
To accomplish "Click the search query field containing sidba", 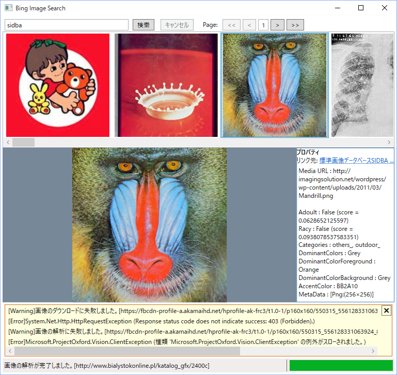I will tap(66, 25).
